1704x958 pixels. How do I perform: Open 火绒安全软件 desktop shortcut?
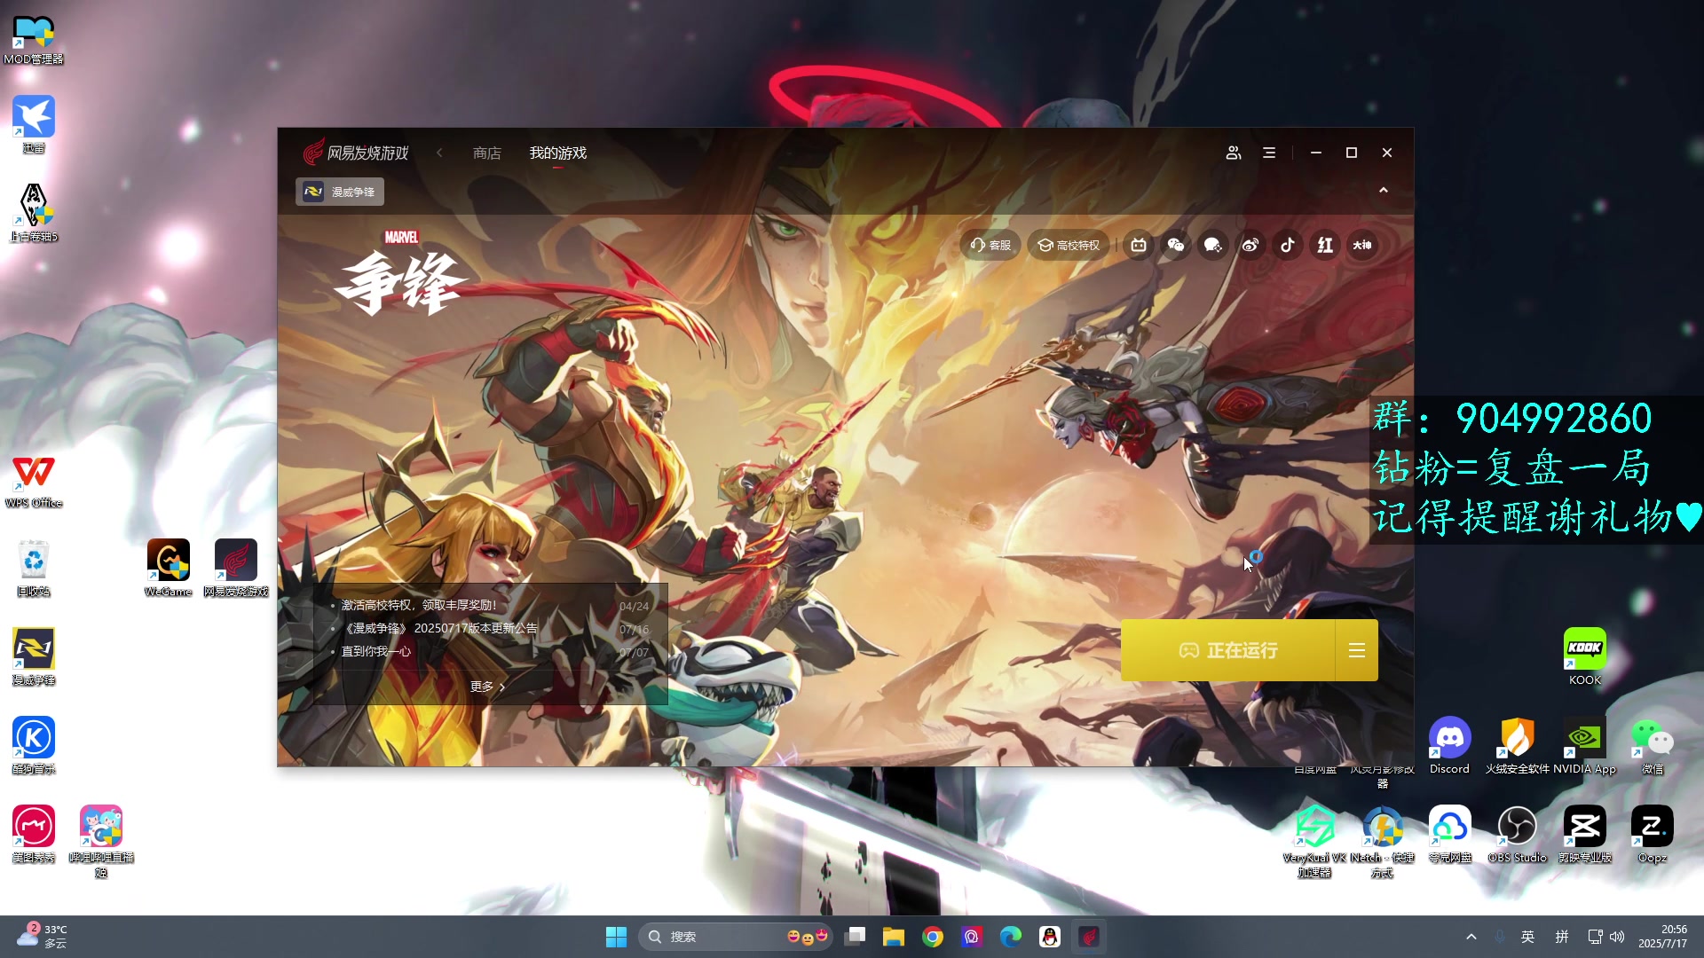[1518, 745]
